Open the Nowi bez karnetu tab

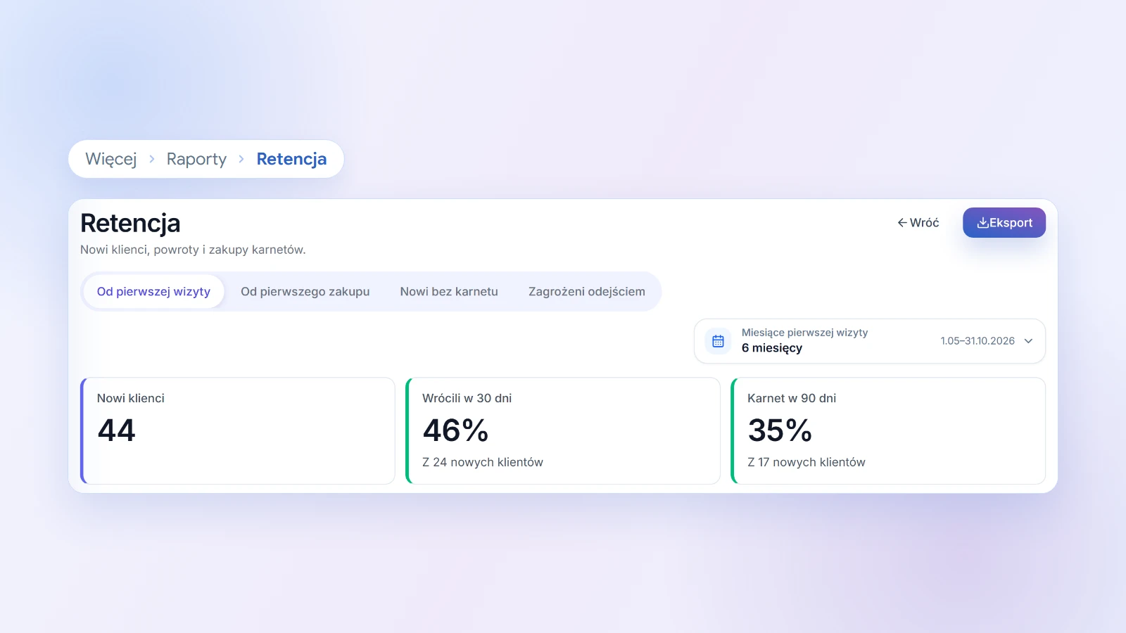449,292
